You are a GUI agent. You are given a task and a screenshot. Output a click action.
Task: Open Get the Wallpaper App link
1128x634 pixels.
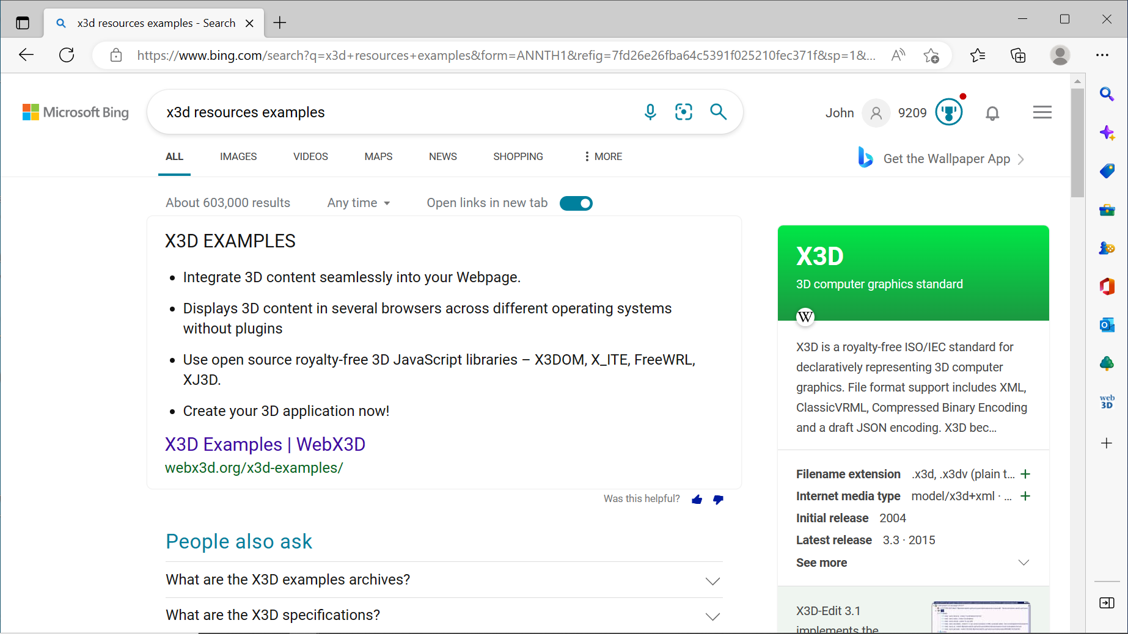pos(940,158)
